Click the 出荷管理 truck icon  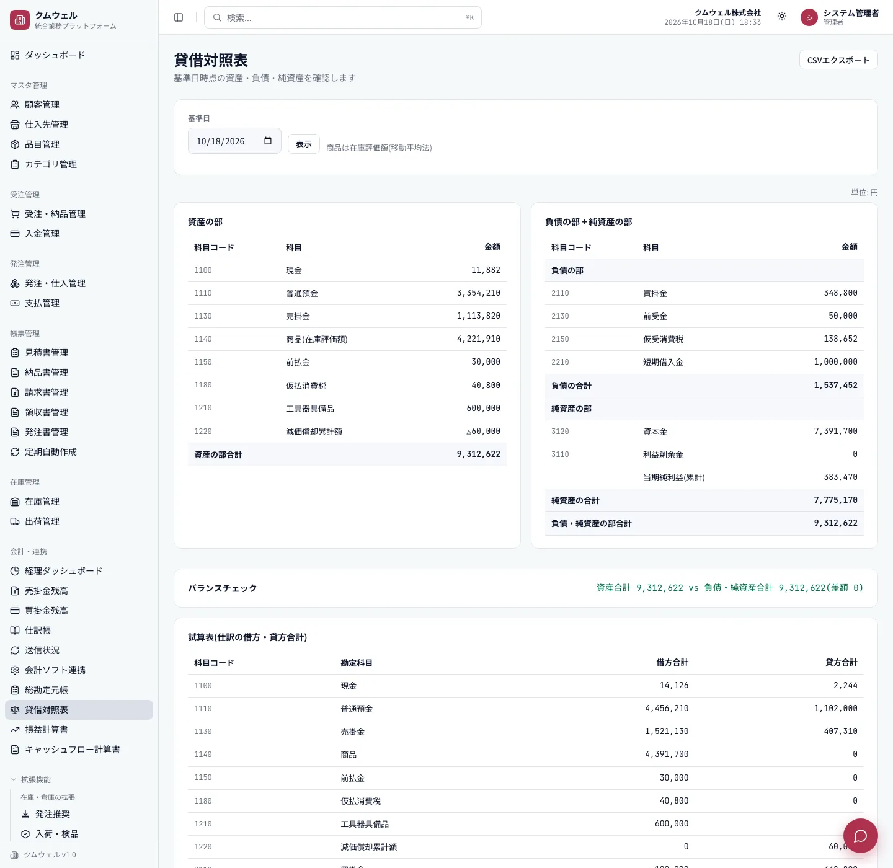[15, 521]
